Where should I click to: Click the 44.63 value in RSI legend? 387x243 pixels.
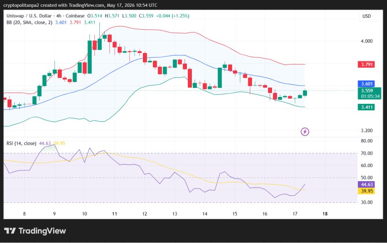[45, 143]
